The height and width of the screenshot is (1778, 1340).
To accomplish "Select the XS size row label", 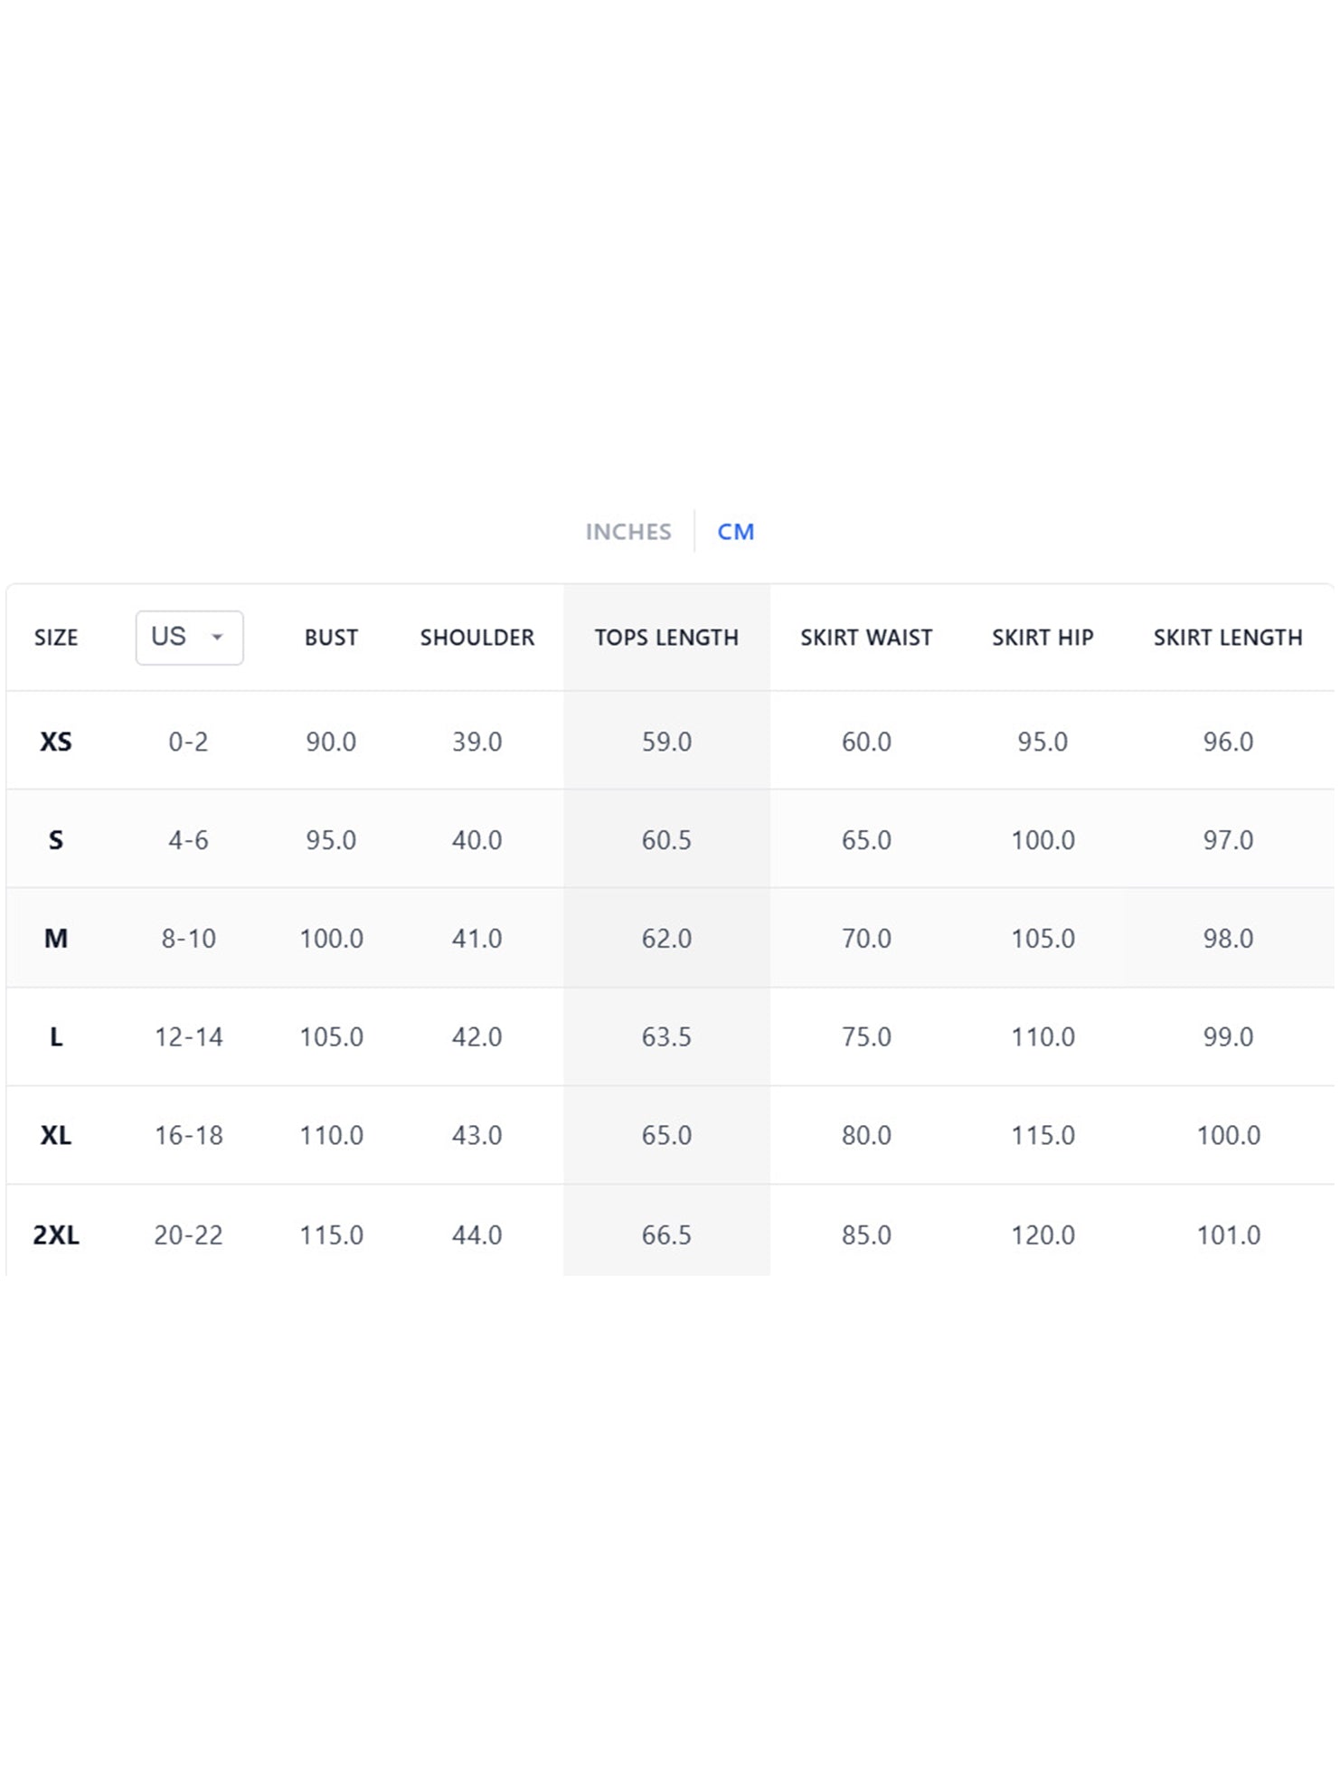I will (x=56, y=742).
